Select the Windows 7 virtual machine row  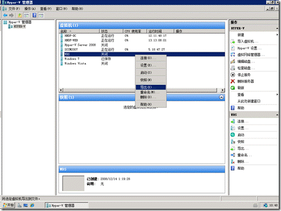tap(142, 59)
